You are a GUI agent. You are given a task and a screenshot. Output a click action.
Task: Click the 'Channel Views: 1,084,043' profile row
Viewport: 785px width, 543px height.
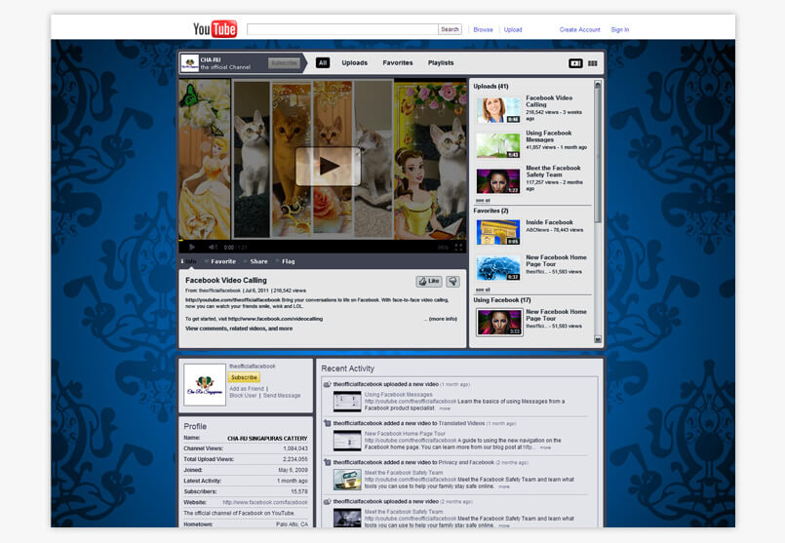click(x=246, y=448)
